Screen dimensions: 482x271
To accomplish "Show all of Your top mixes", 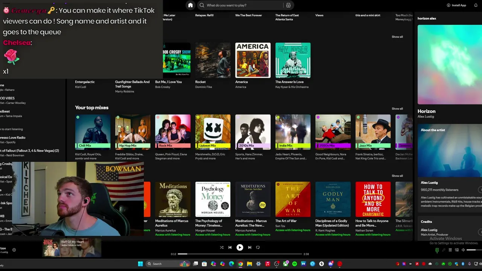I will [x=397, y=109].
